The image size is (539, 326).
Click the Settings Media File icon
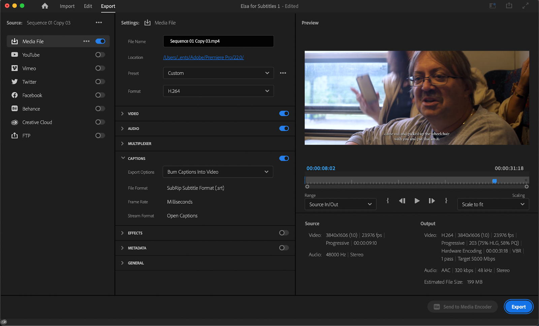point(148,23)
